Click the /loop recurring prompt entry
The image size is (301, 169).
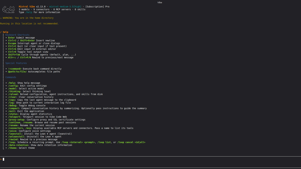tap(76, 142)
